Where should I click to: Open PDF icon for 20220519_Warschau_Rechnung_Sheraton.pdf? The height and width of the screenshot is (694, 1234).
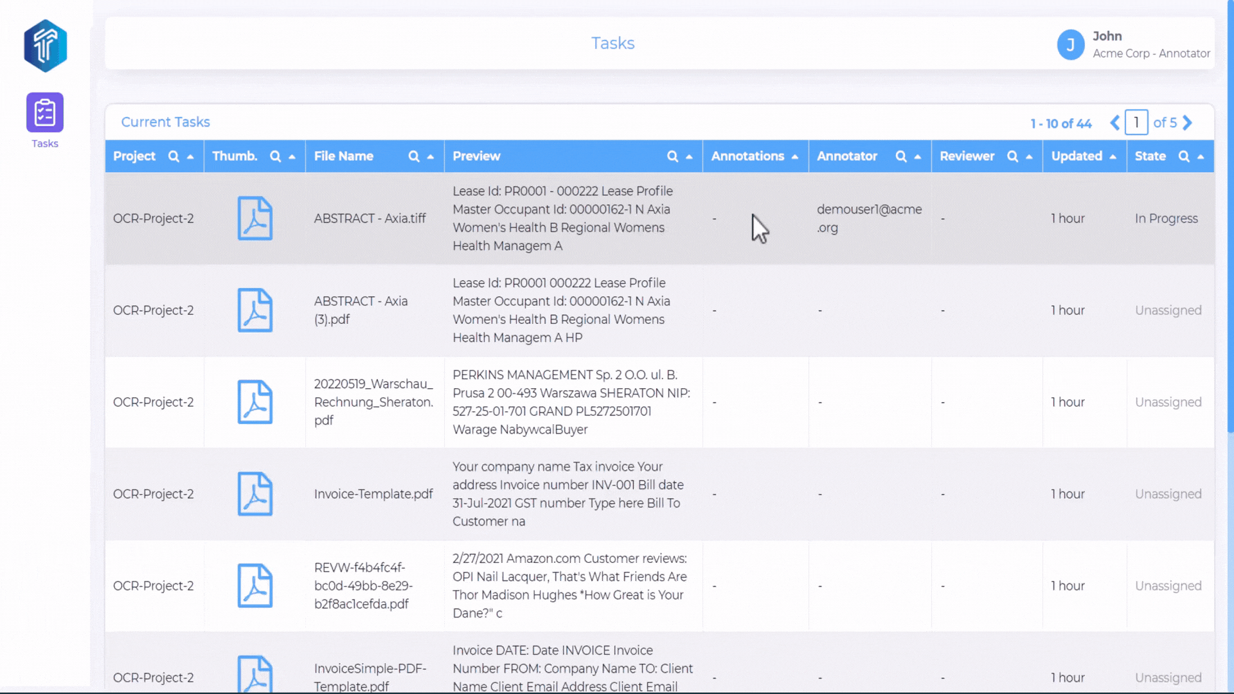pos(255,402)
